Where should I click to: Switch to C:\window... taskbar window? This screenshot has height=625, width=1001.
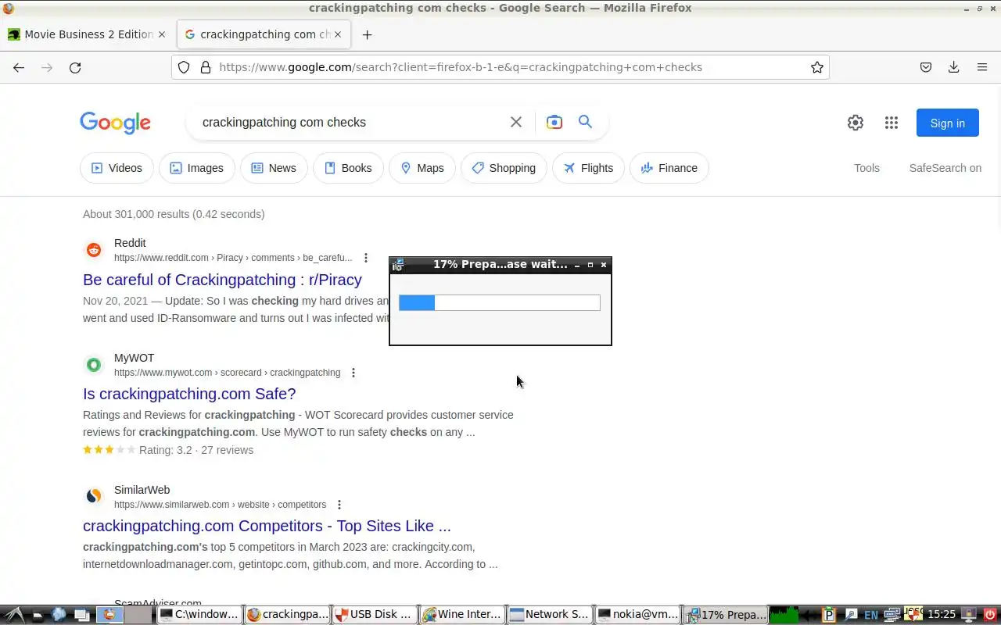(x=199, y=615)
